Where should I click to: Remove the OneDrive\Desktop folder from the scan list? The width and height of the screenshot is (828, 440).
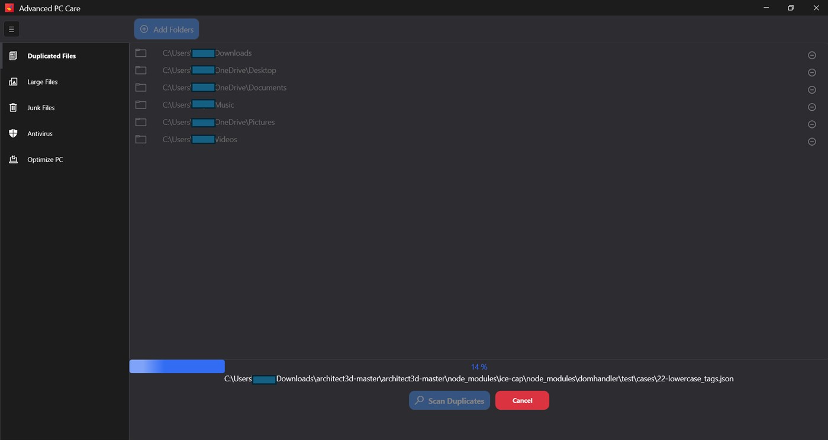point(811,72)
